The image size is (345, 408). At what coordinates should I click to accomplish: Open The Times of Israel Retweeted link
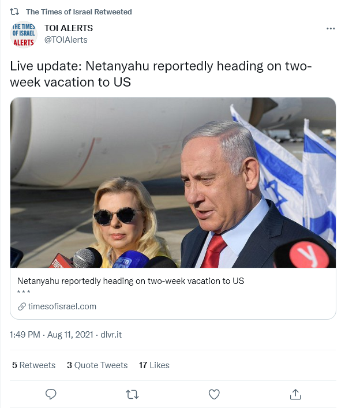click(79, 12)
